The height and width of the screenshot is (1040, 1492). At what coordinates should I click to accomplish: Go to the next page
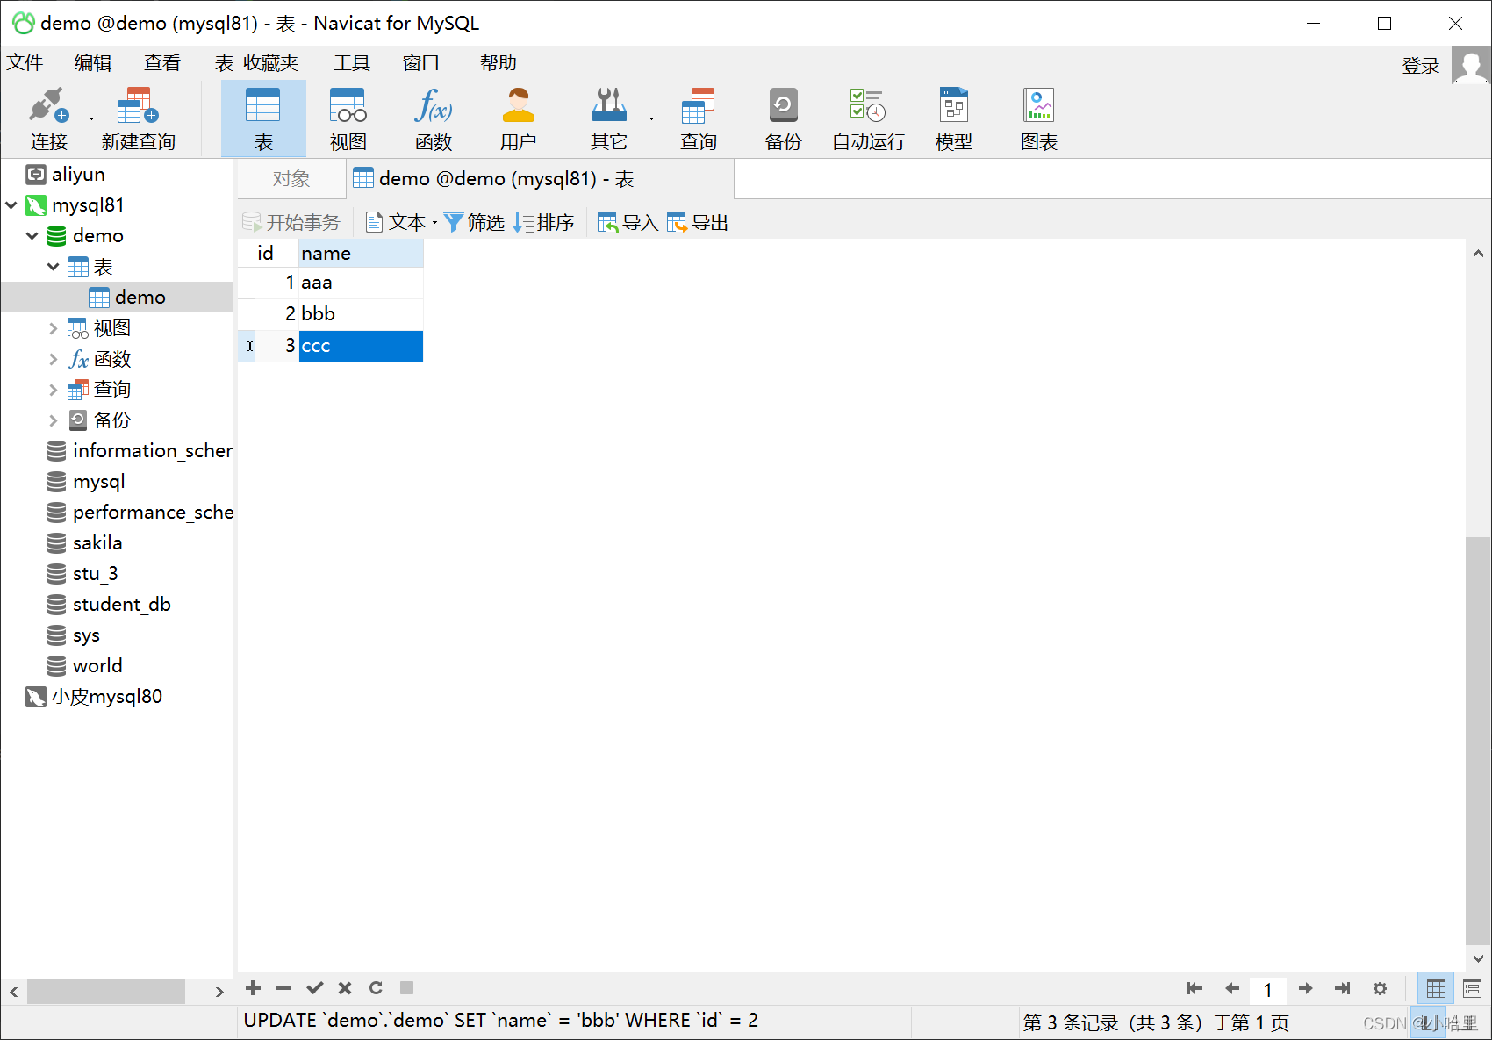(1306, 989)
